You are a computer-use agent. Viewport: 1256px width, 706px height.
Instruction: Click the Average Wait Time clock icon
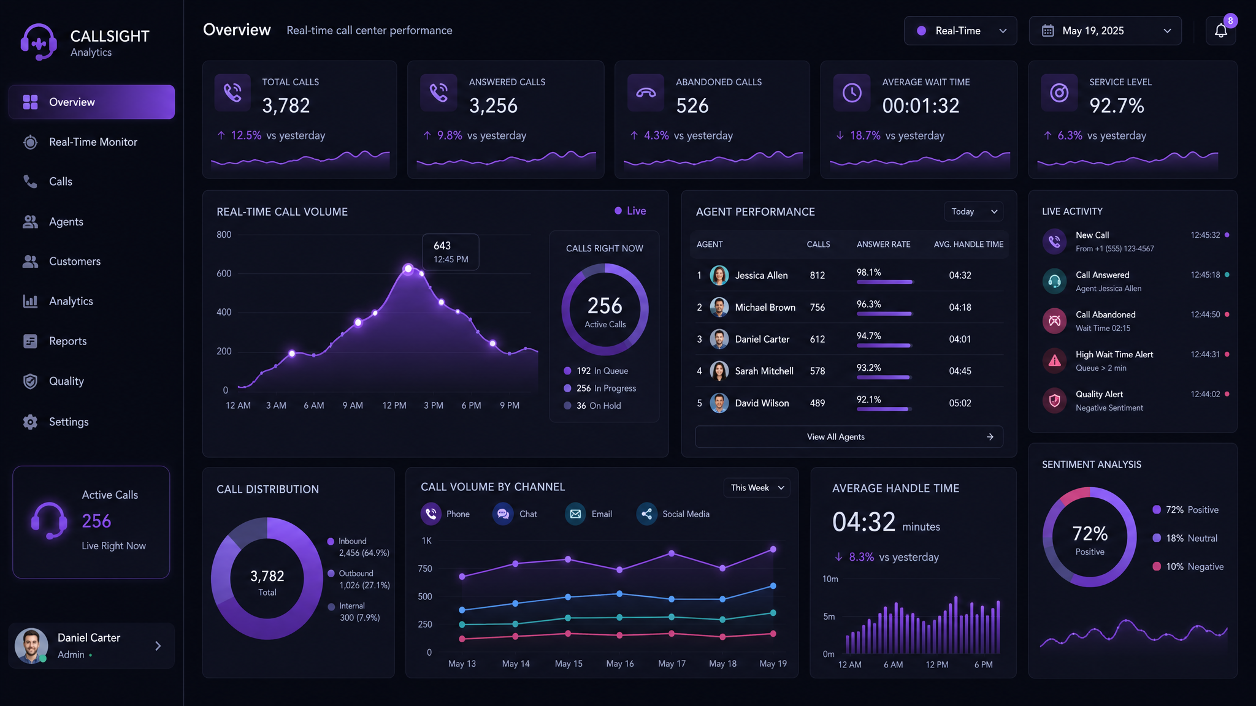click(x=852, y=93)
